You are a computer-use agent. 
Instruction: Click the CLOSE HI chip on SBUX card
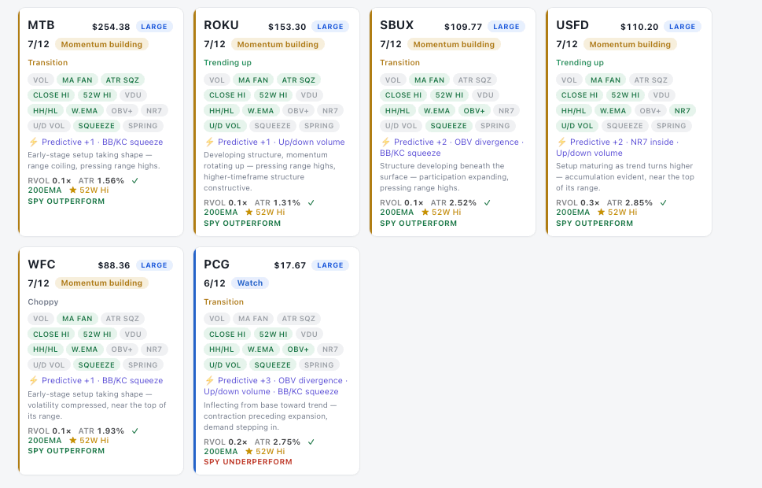coord(403,95)
